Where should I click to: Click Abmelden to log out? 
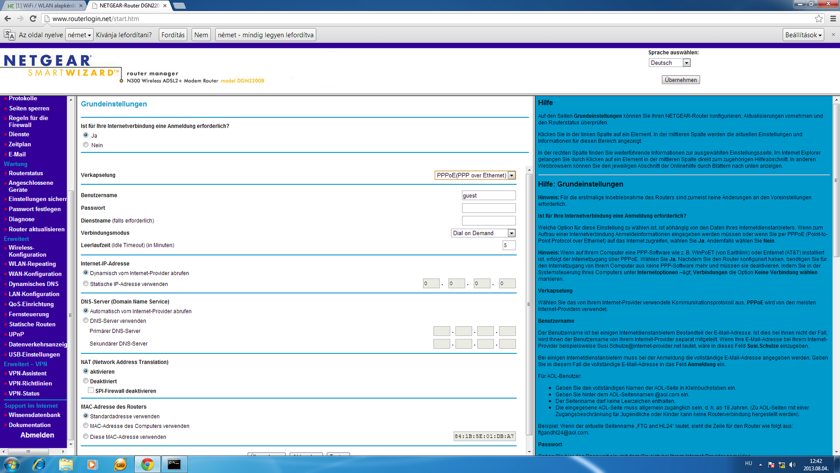point(37,436)
